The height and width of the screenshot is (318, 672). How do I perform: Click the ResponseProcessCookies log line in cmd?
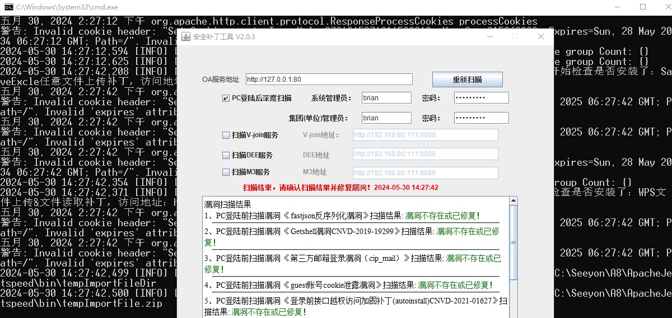(269, 21)
